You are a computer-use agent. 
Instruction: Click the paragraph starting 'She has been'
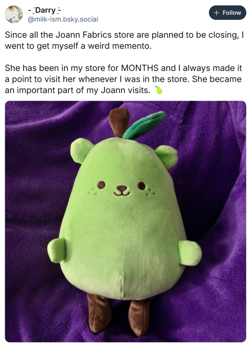[123, 79]
